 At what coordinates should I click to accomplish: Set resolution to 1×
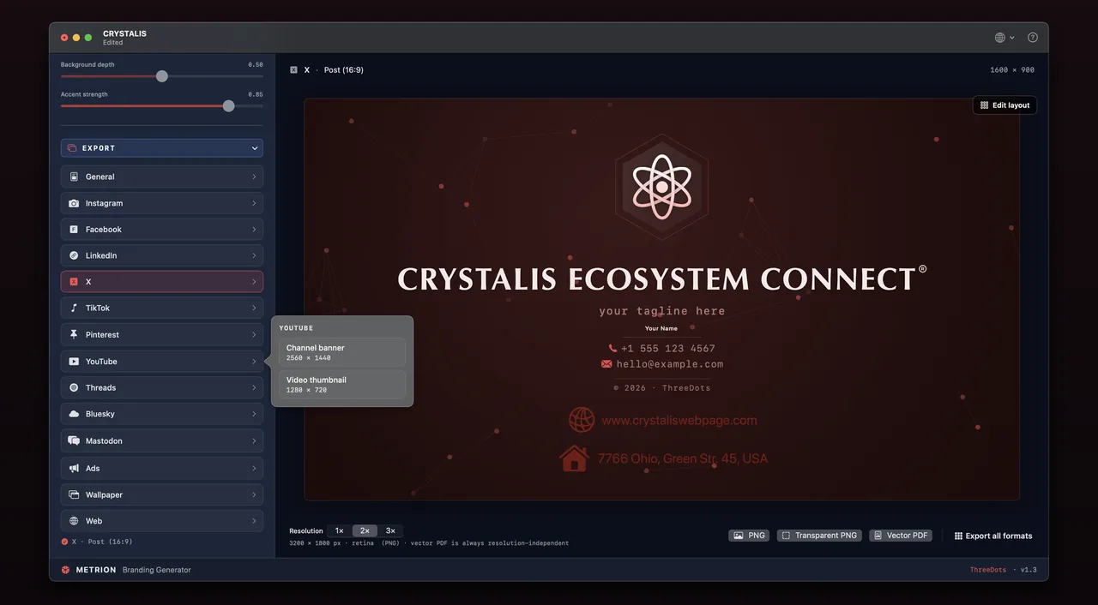(x=339, y=531)
